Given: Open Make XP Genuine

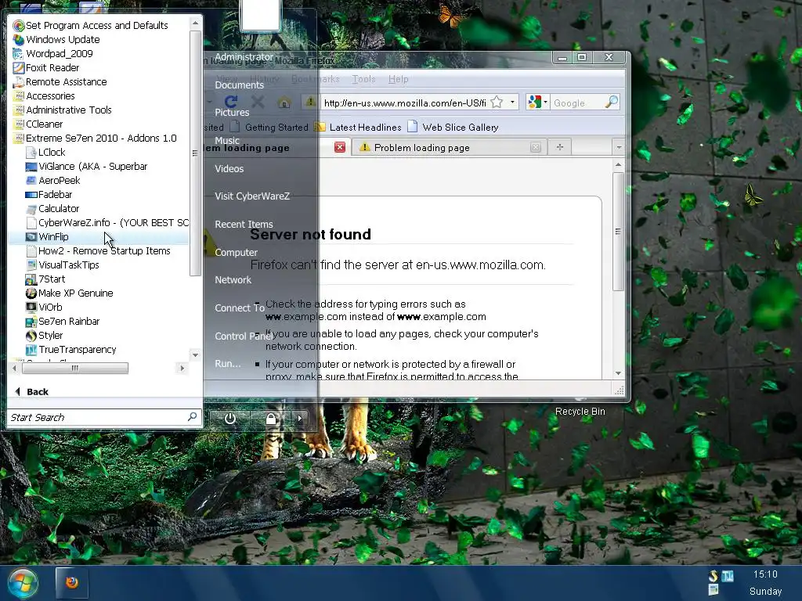Looking at the screenshot, I should (x=76, y=293).
